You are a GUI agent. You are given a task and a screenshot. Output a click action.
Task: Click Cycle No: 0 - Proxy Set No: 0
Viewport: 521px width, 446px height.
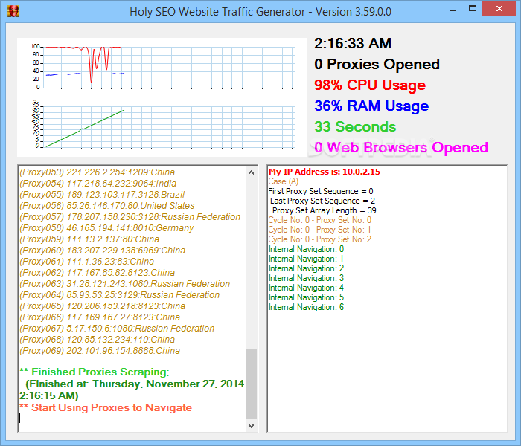319,220
